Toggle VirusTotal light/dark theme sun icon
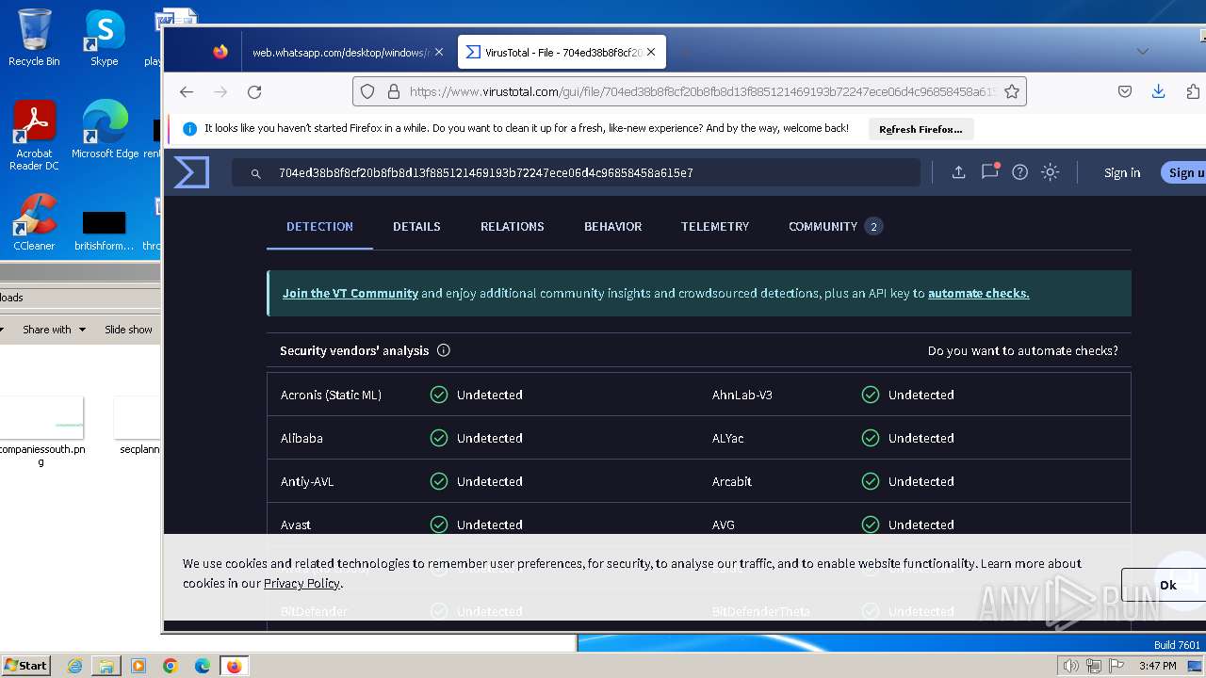 point(1050,172)
